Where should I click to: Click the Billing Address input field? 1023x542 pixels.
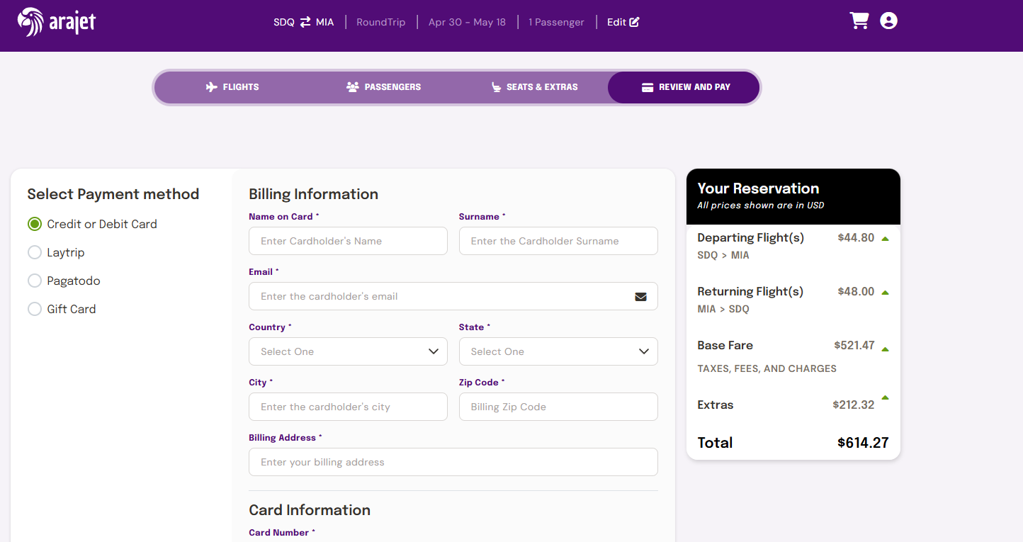tap(453, 462)
